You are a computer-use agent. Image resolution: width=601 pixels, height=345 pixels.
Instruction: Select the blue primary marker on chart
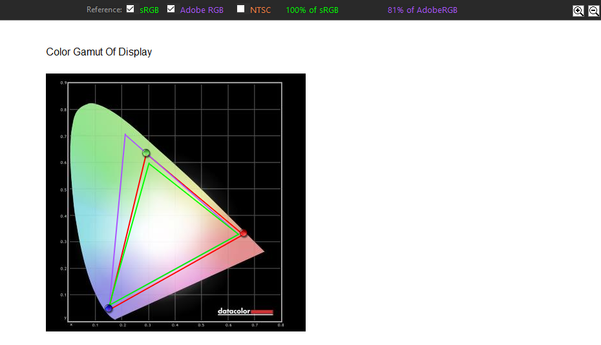pyautogui.click(x=109, y=308)
